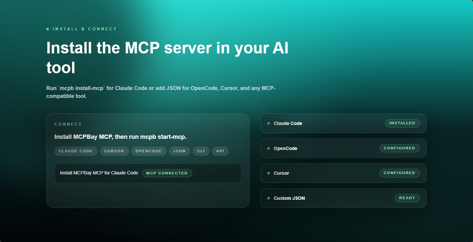Select the API chip

(x=220, y=151)
